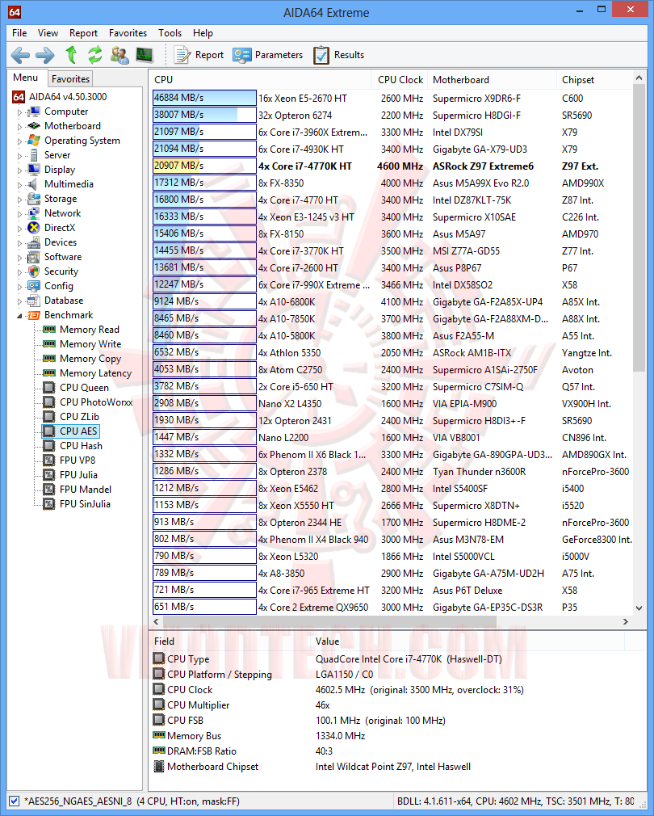Select the Motherboard tree item
Image resolution: width=654 pixels, height=816 pixels.
click(72, 126)
